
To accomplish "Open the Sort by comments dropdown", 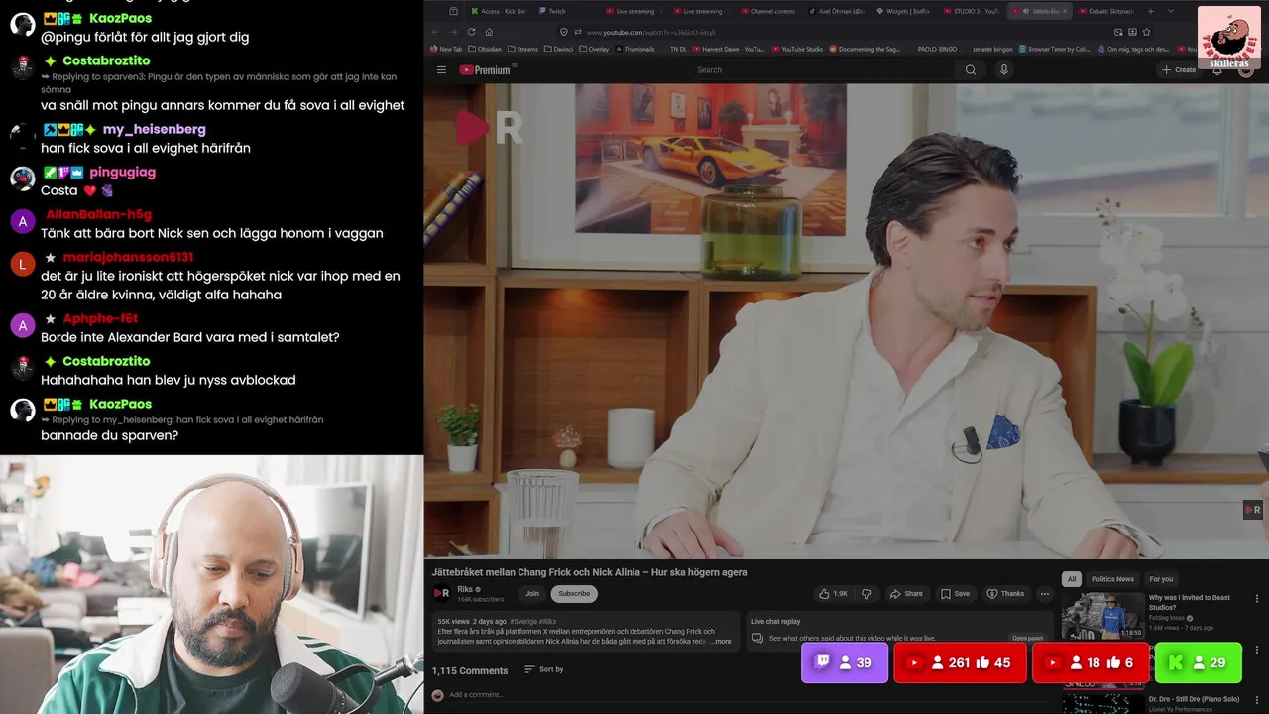I will [x=544, y=670].
